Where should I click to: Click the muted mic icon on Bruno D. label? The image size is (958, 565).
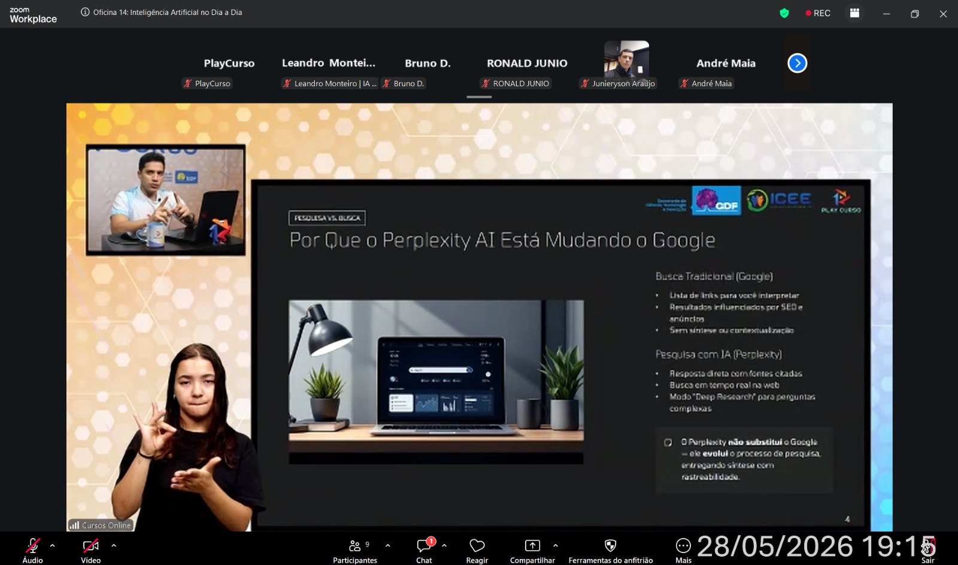pos(386,83)
